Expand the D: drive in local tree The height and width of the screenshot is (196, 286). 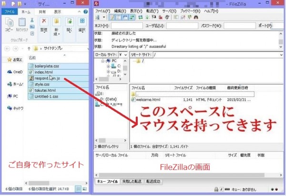[x=108, y=72]
